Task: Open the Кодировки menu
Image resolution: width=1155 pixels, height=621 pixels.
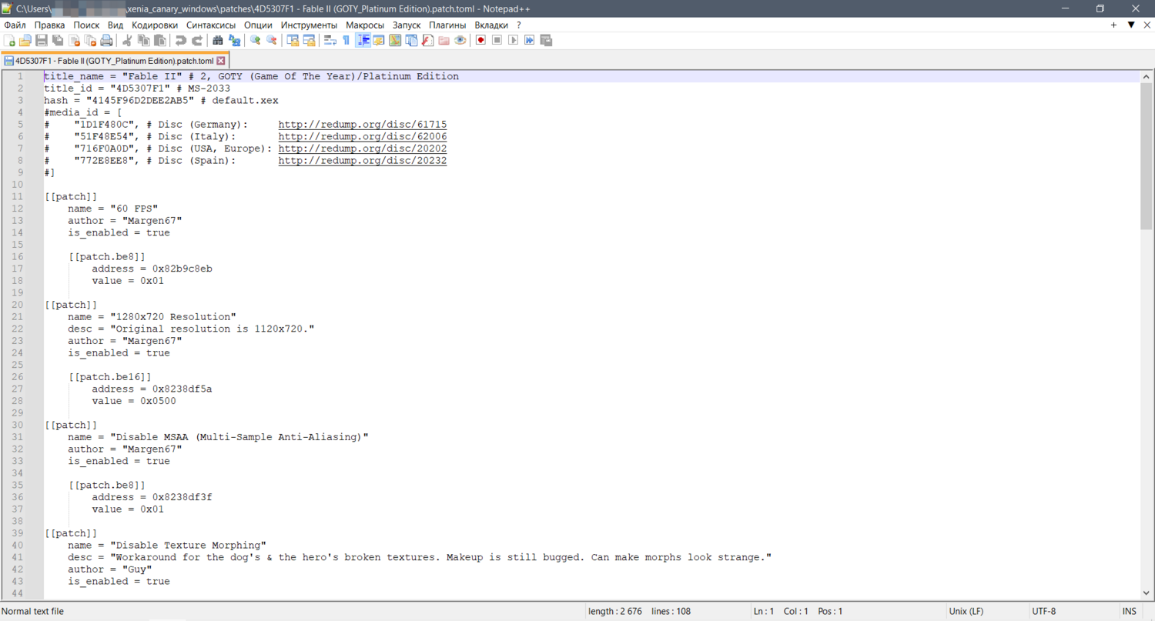Action: 155,25
